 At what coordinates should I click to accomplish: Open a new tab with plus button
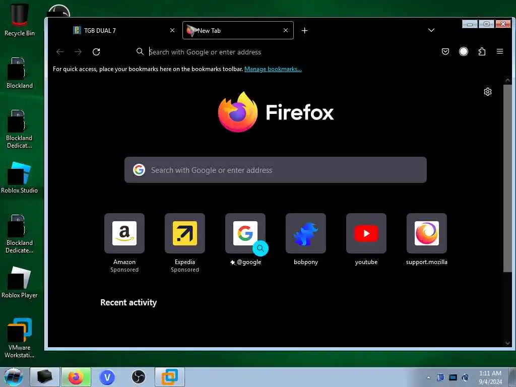(305, 30)
